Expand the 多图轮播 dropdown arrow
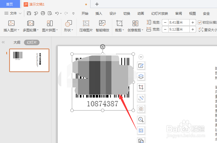The image size is (217, 143). point(38,30)
